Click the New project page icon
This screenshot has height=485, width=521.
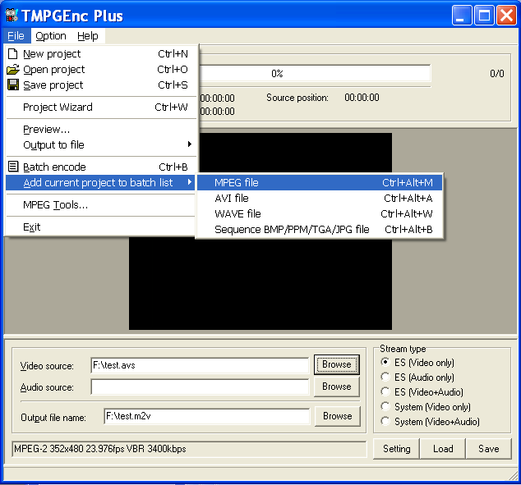12,53
